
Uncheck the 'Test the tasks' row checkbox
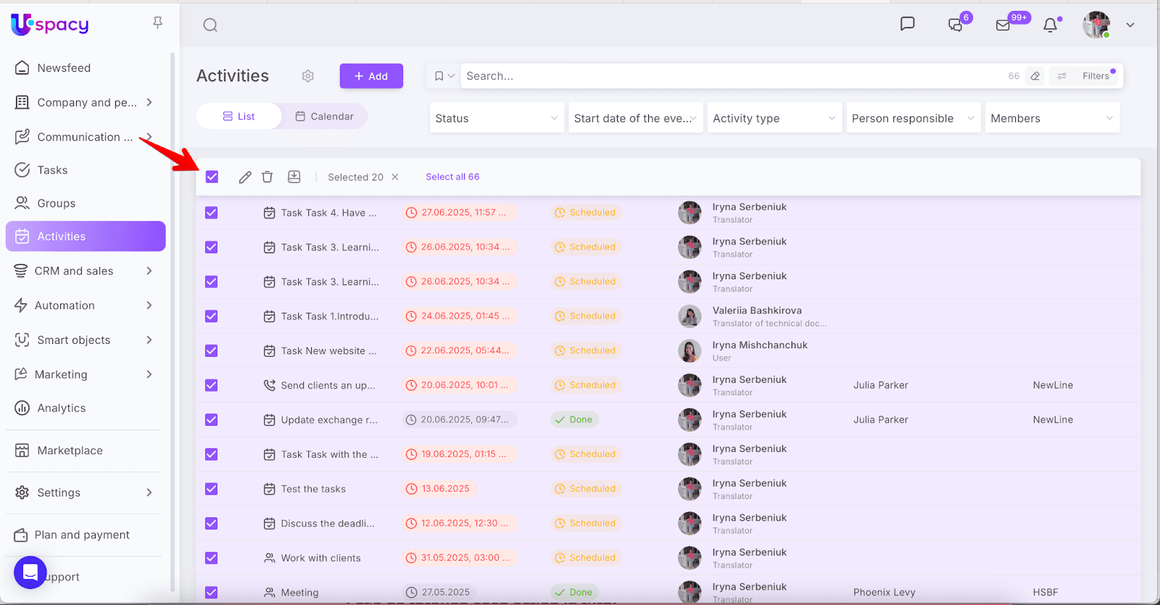click(x=212, y=489)
